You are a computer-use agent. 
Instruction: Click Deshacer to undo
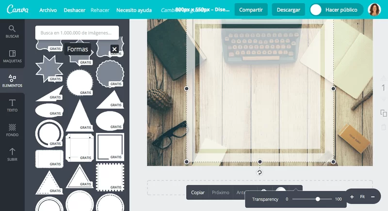74,10
